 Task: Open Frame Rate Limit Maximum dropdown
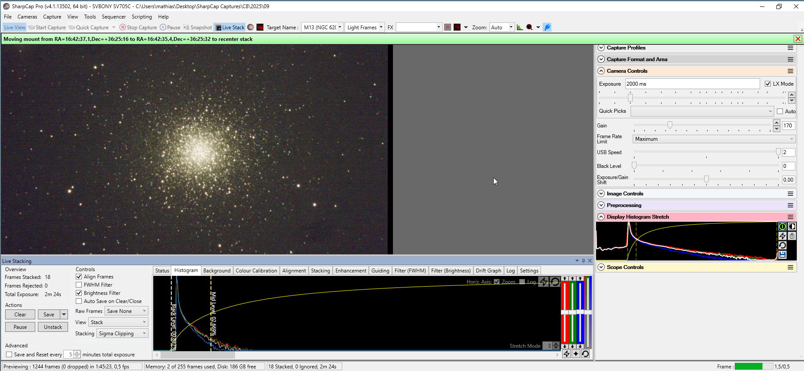point(714,139)
